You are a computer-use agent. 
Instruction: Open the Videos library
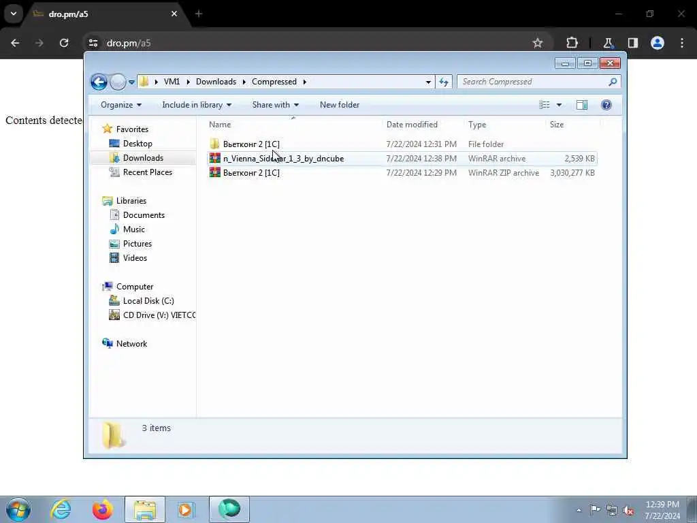[135, 258]
